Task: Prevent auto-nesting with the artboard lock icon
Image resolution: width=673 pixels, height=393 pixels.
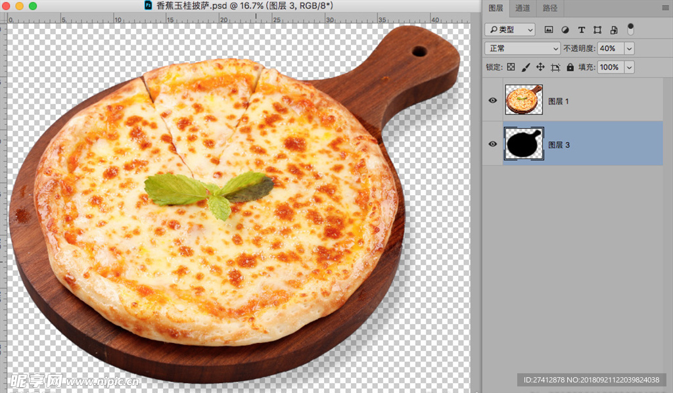Action: click(x=555, y=67)
